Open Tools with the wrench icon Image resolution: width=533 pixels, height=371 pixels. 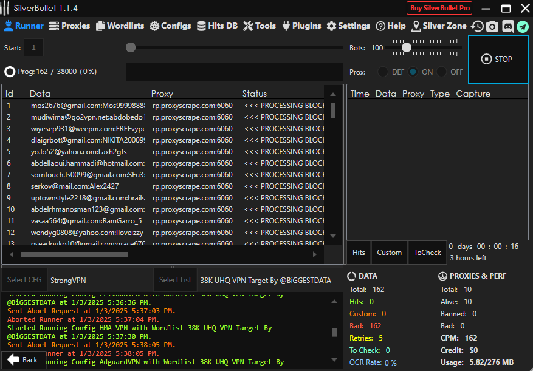tap(260, 26)
